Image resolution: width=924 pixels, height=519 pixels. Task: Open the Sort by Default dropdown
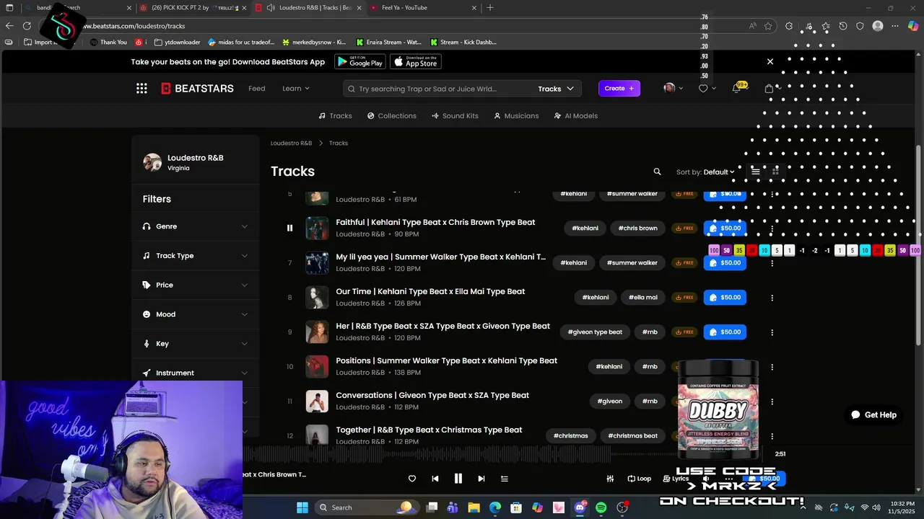[x=705, y=172]
